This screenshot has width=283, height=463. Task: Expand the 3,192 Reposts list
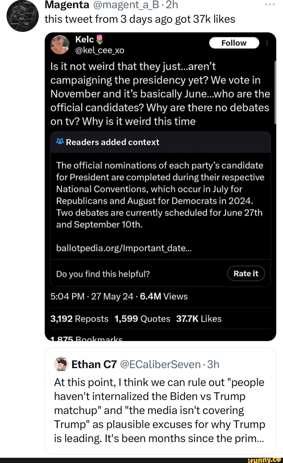click(x=78, y=318)
